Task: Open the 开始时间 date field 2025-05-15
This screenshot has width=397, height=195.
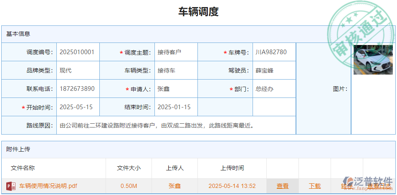Action: [77, 107]
